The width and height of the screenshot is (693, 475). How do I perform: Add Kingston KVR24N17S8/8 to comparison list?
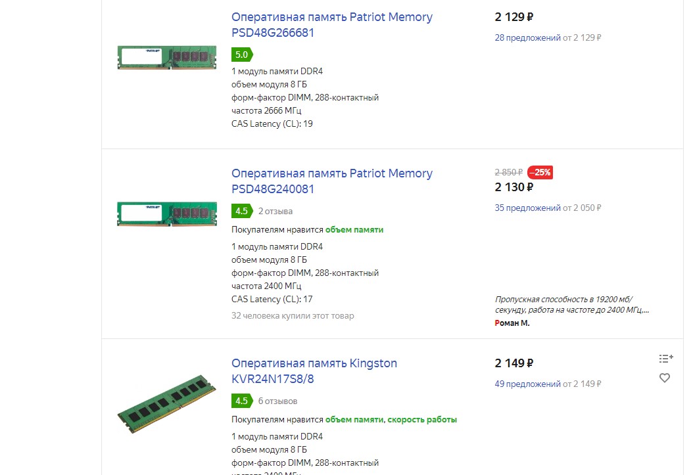coord(665,358)
